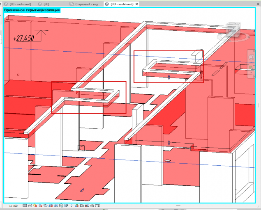Expand the Zoom options dropdown arrow
The height and width of the screenshot is (210, 261).
(x=251, y=73)
